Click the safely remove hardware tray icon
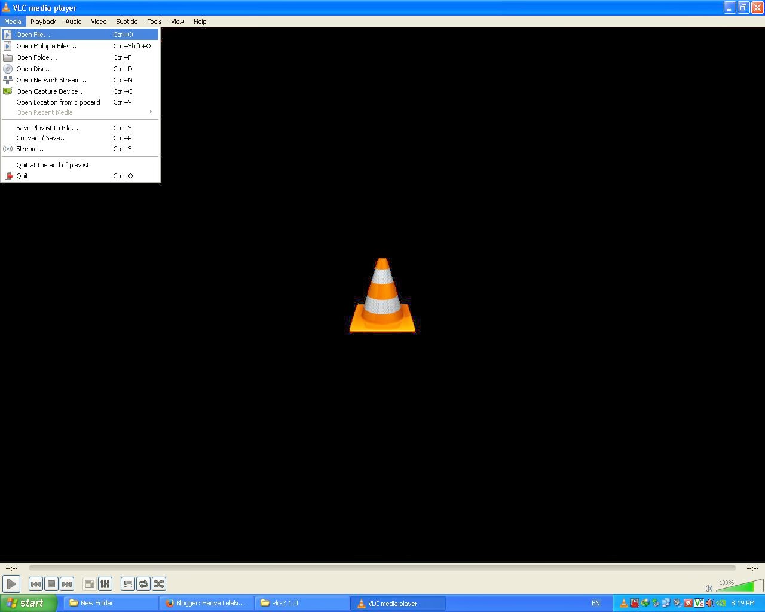765x612 pixels. [656, 603]
